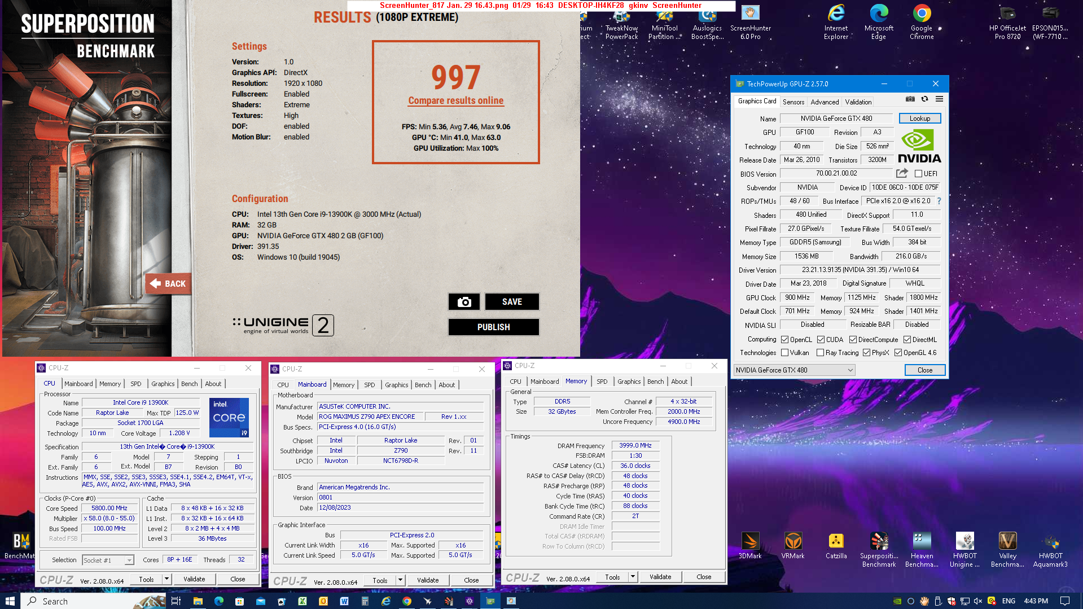Toggle the Vulkan checkbox

pyautogui.click(x=784, y=353)
